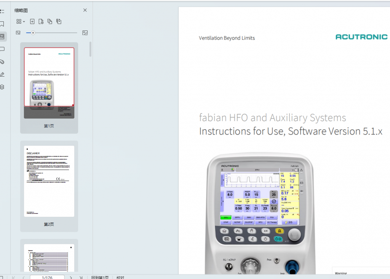Open the signature pen panel
The image size is (390, 279).
[2, 74]
